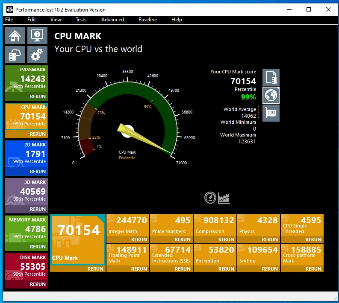339x303 pixels.
Task: Rerun the Disk Mark test
Action: [x=27, y=284]
